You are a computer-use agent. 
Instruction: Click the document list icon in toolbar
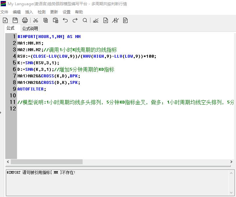coord(125,20)
